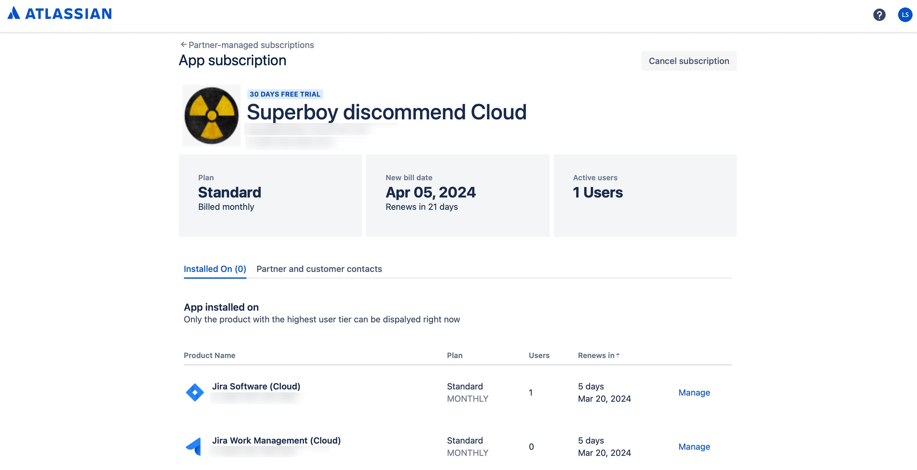The image size is (917, 470).
Task: Click the radioactive app logo thumbnail
Action: (212, 115)
